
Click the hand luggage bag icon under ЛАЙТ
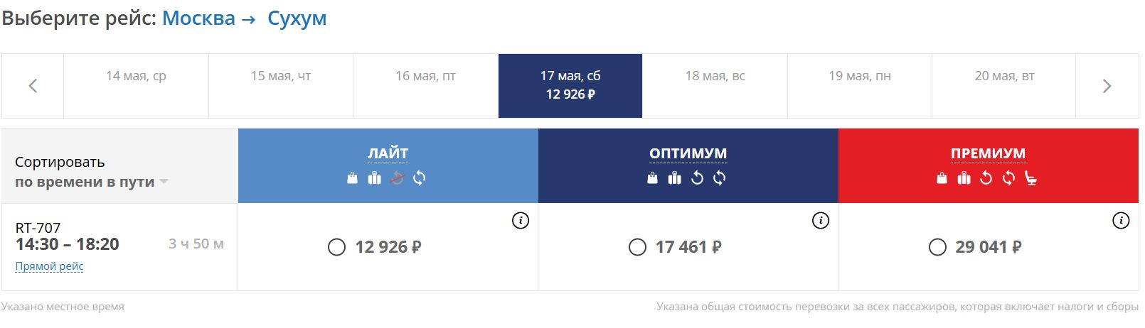352,178
